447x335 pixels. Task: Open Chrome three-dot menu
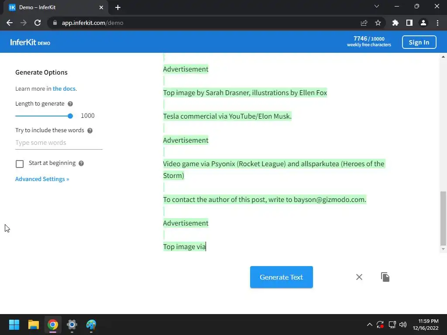click(x=437, y=23)
